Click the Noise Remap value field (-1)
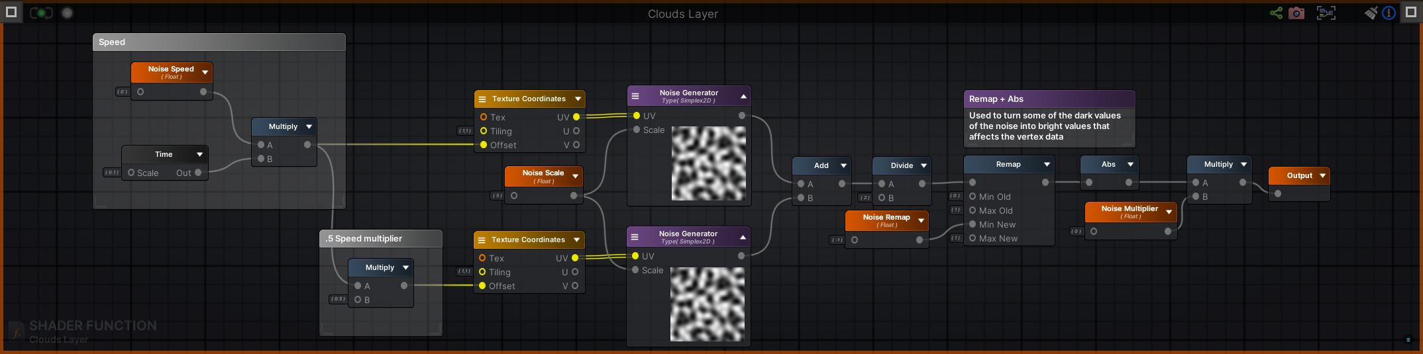1423x354 pixels. tap(837, 240)
